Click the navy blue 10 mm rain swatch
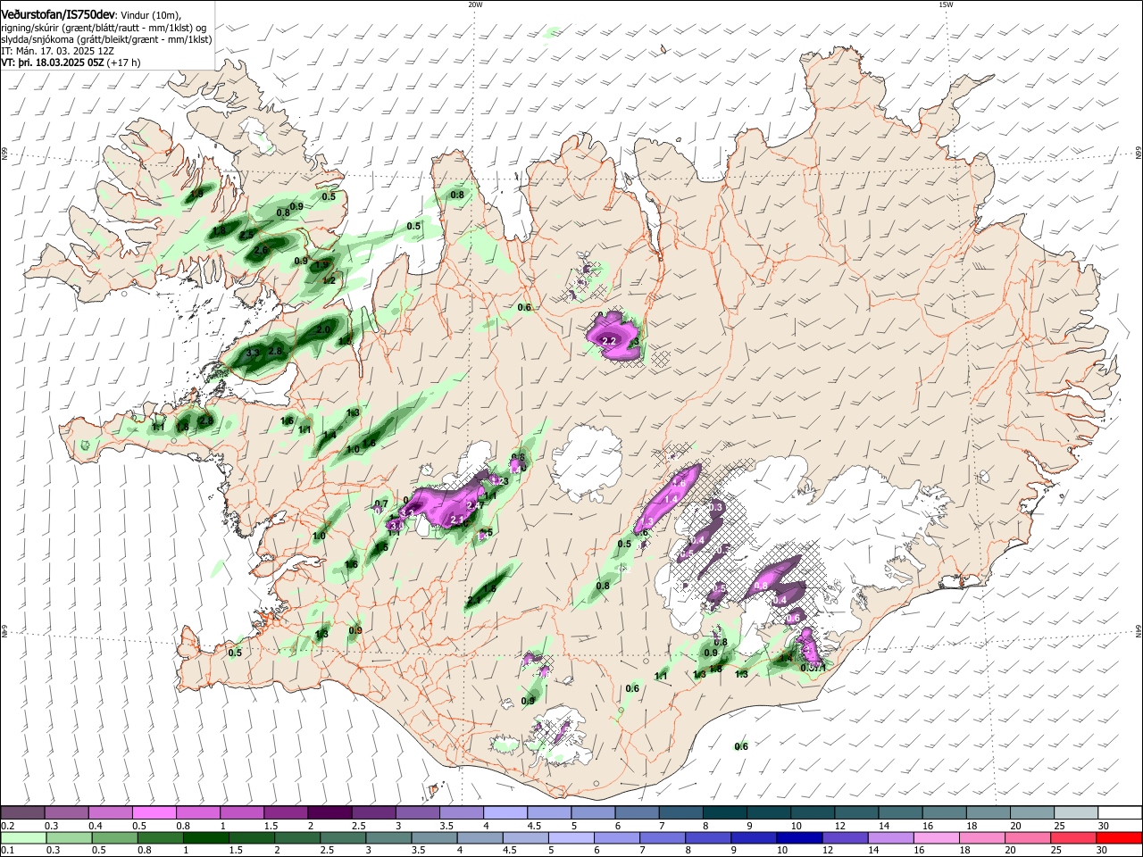Screen dimensions: 1143x857 (799, 837)
